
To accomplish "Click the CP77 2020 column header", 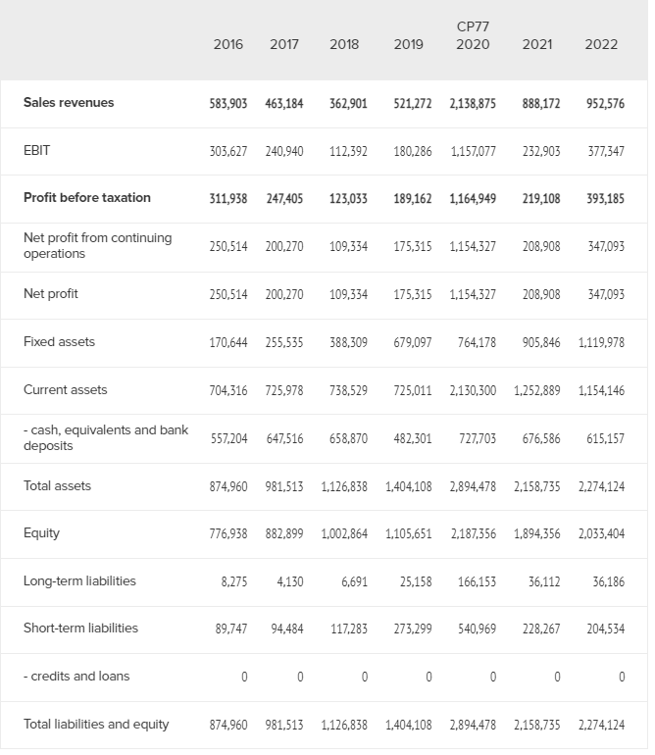I will coord(474,35).
